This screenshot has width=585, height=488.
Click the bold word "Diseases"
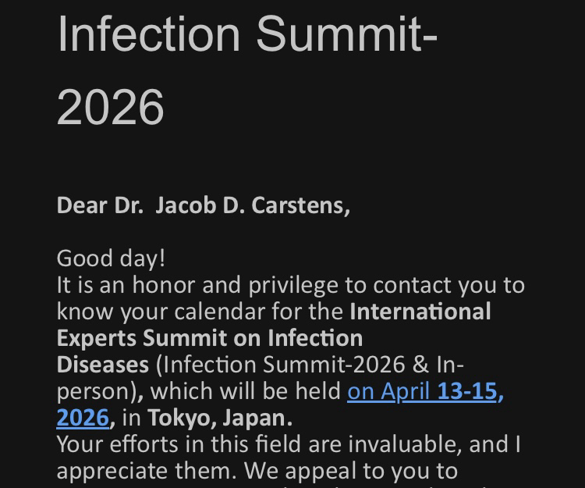[x=102, y=365]
